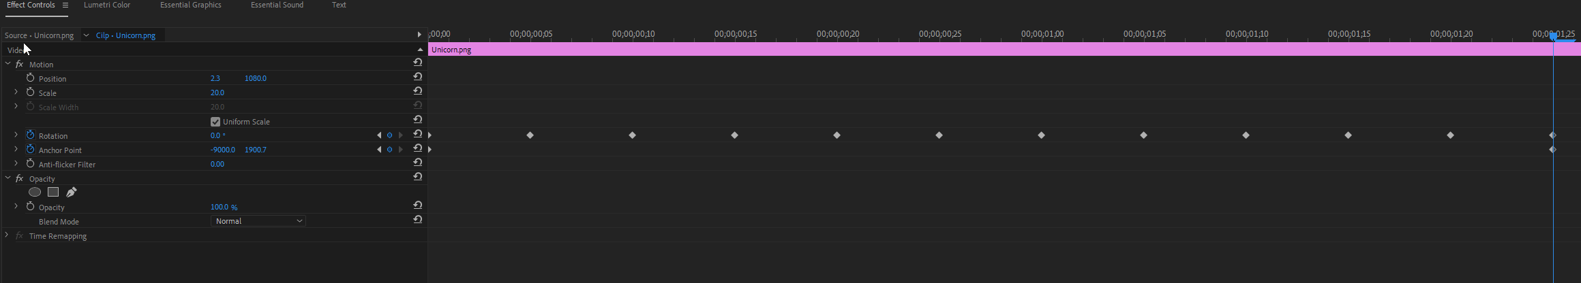Toggle animation stopwatch for Rotation
1581x283 pixels.
(x=30, y=135)
